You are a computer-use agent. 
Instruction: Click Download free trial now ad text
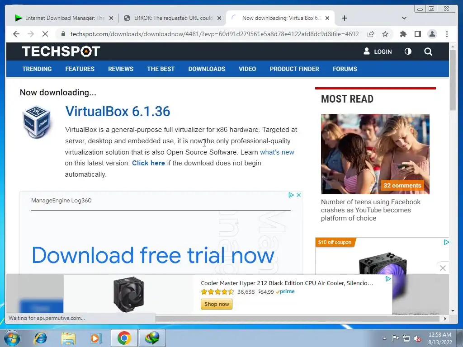(153, 255)
